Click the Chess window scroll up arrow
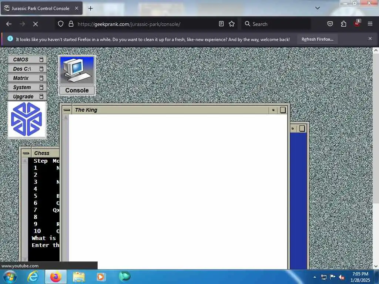This screenshot has width=379, height=284. pyautogui.click(x=25, y=161)
